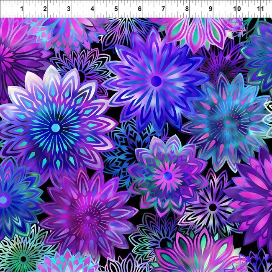
Task: Click the ruler number 8 marking
Action: [187, 9]
